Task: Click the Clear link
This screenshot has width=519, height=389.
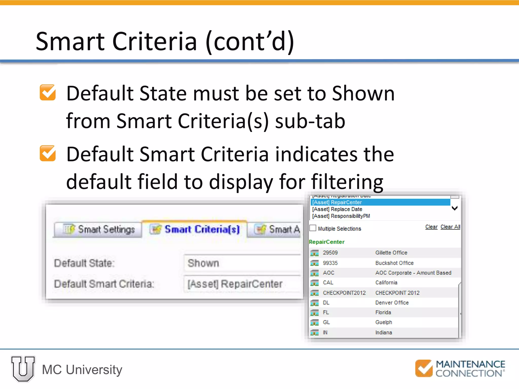Action: tap(431, 227)
